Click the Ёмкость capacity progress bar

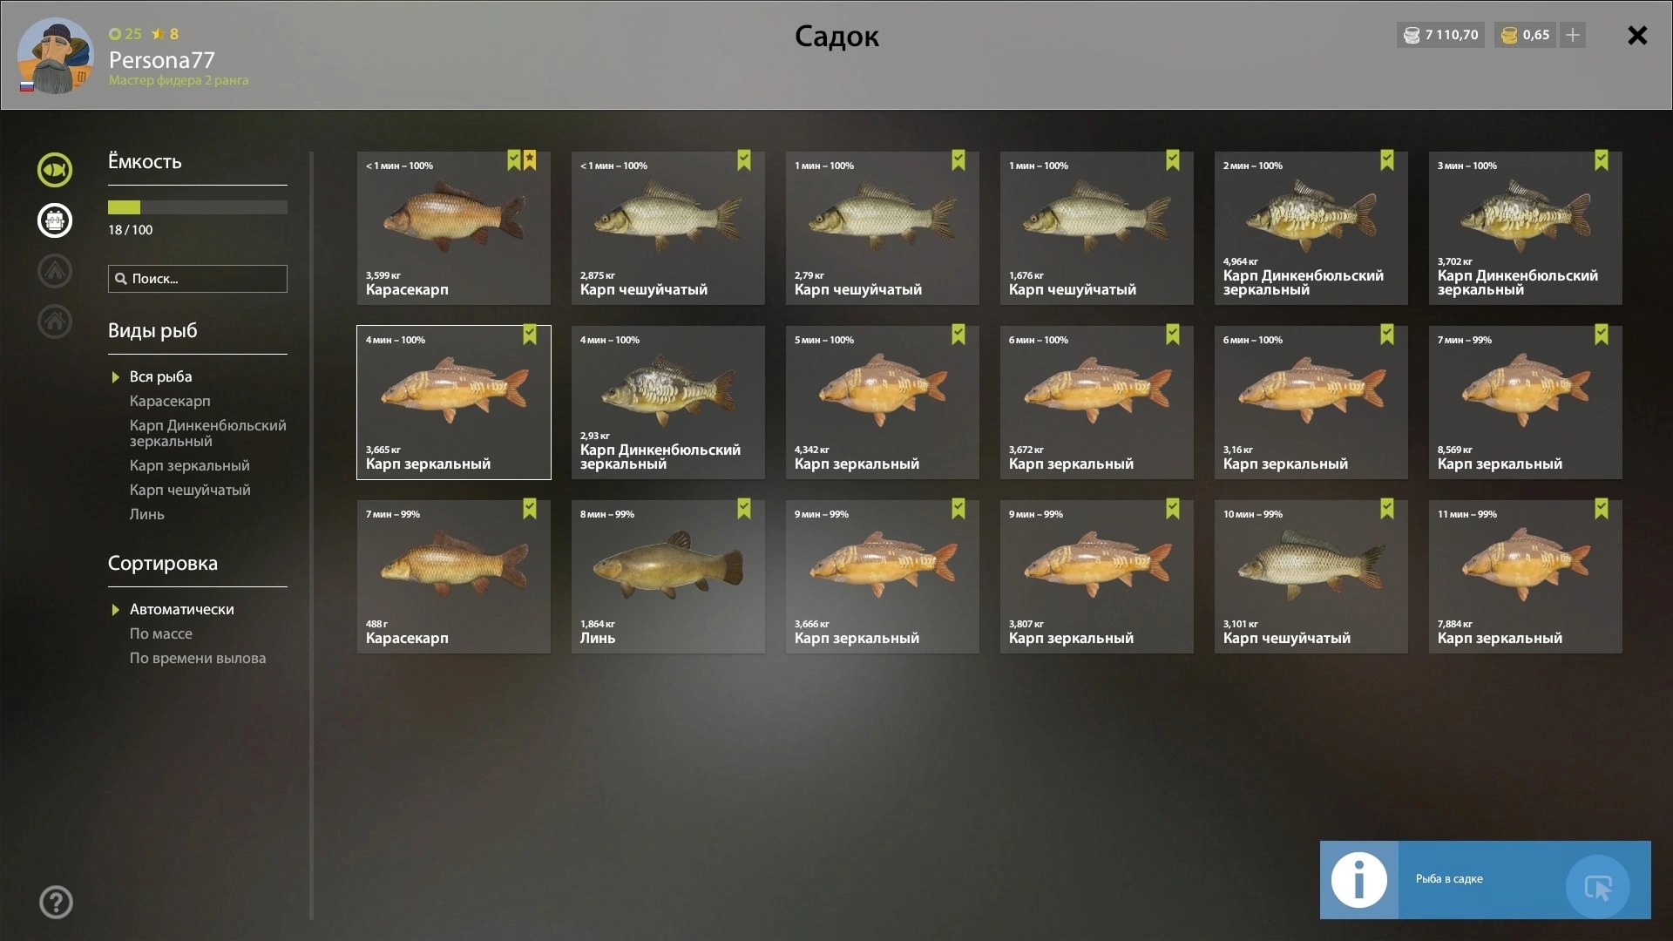click(x=197, y=207)
